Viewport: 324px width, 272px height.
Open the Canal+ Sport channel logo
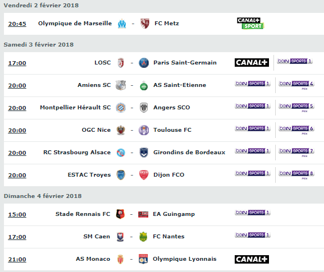(x=250, y=24)
